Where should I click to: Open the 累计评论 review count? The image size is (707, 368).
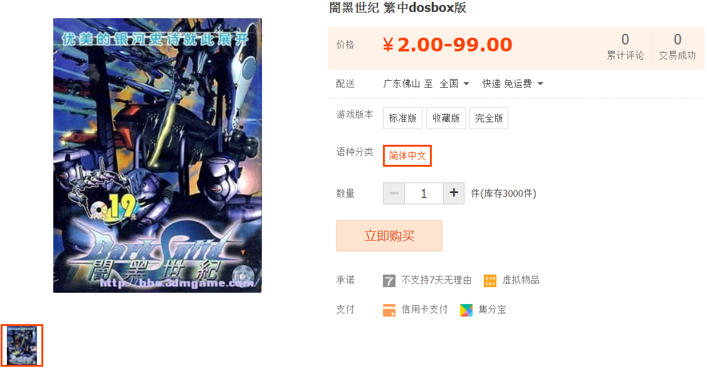click(x=625, y=46)
